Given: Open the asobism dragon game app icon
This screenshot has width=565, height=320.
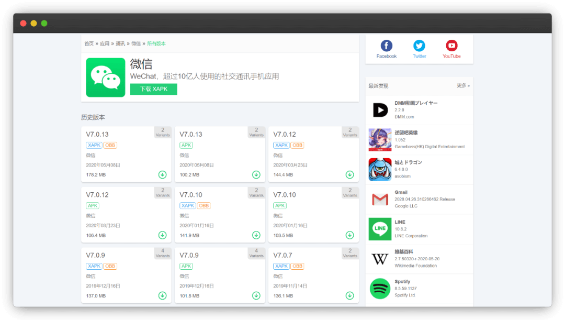Looking at the screenshot, I should (x=380, y=169).
